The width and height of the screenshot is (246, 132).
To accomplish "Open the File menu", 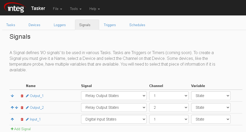I will pyautogui.click(x=57, y=9).
